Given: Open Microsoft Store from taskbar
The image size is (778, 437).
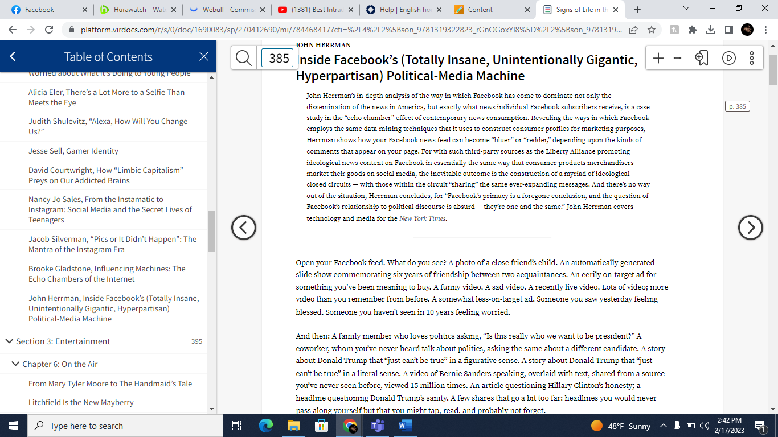Looking at the screenshot, I should coord(322,426).
